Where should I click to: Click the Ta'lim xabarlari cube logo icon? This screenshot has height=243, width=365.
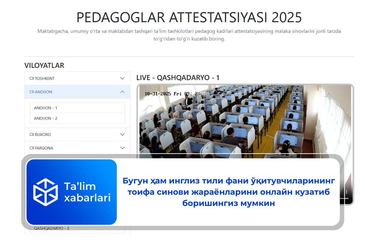click(45, 192)
